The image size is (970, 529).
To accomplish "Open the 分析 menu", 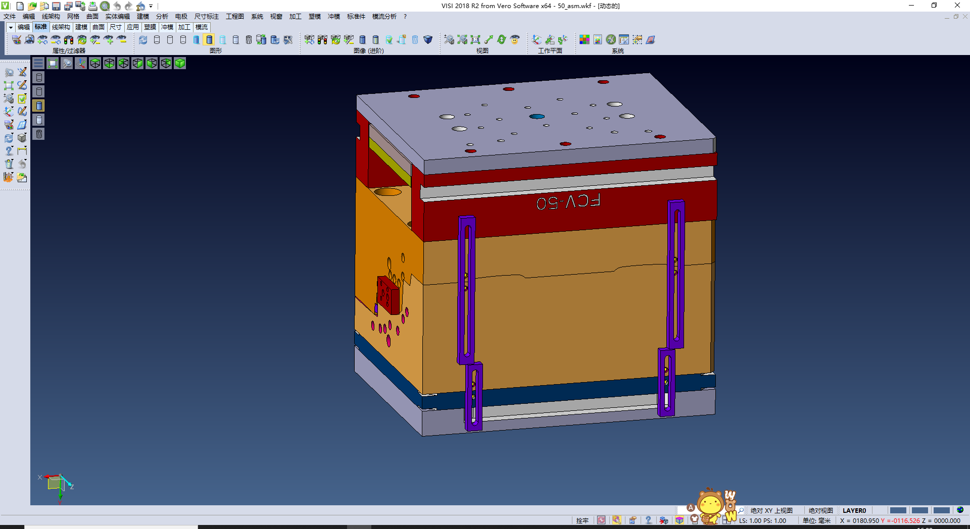I will tap(162, 17).
